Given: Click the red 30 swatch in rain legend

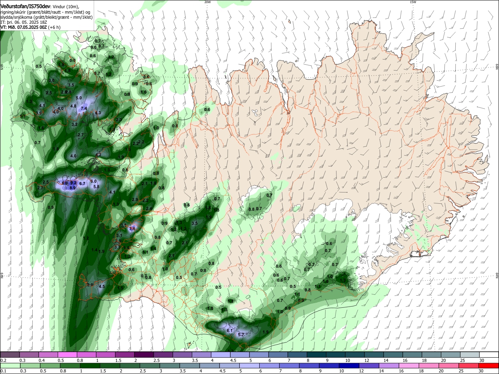Looking at the screenshot, I should pos(488,365).
